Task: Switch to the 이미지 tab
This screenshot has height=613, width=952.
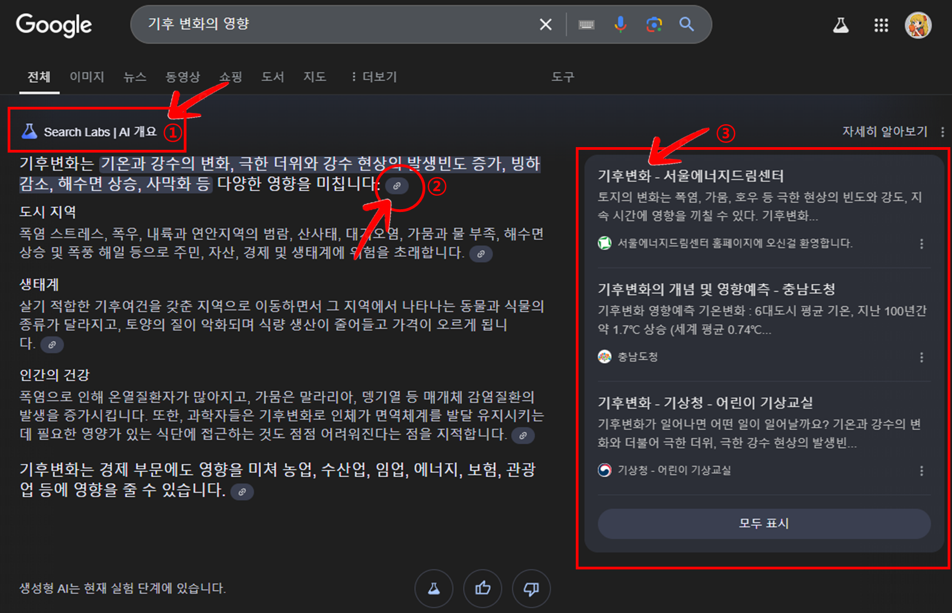Action: point(87,77)
